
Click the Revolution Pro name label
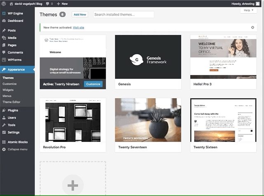[54, 147]
